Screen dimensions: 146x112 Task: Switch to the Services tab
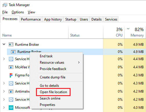point(111,19)
